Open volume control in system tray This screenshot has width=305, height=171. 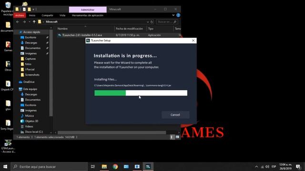tap(267, 167)
